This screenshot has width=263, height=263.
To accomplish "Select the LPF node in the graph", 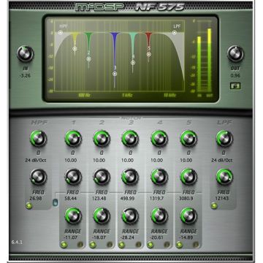I will (x=175, y=32).
